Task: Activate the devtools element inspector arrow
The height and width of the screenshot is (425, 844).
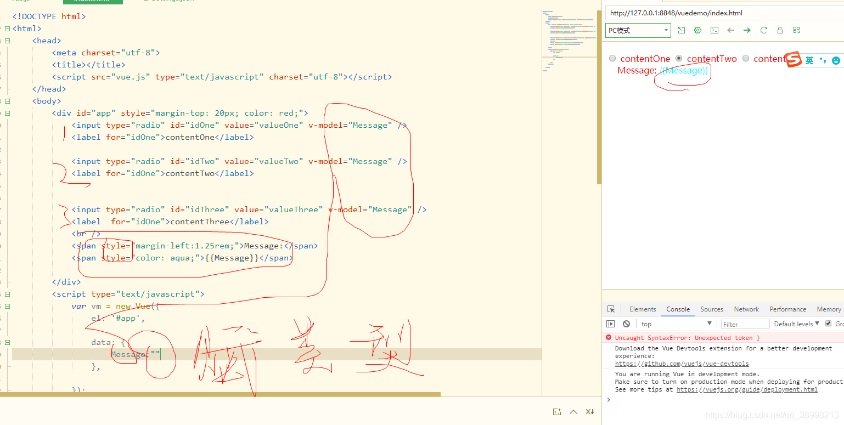Action: pos(611,309)
